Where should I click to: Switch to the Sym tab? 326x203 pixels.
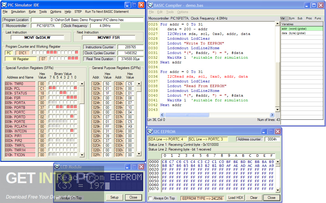tap(292, 18)
